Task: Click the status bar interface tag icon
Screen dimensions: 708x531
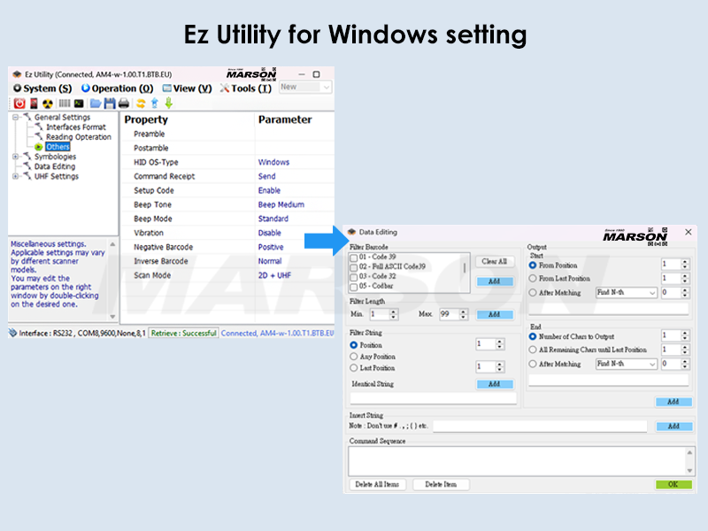Action: 12,334
